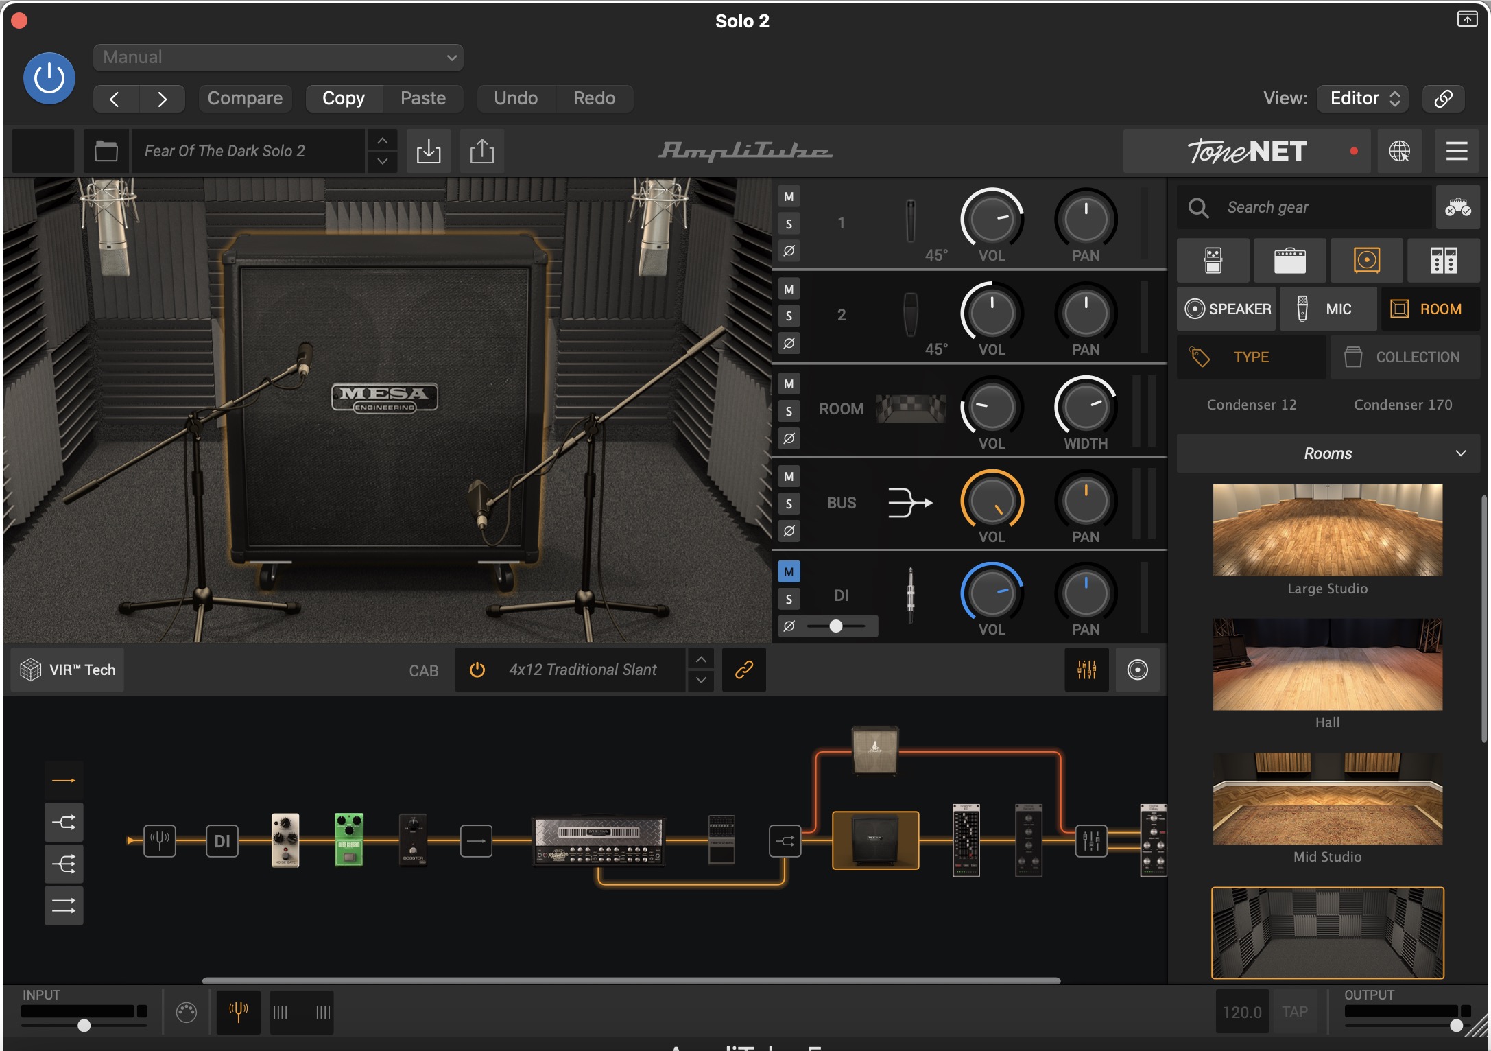Viewport: 1491px width, 1051px height.
Task: Open the preset browser folder icon
Action: pos(106,151)
